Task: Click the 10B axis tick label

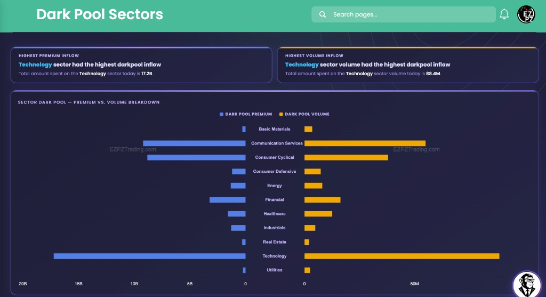Action: 134,284
